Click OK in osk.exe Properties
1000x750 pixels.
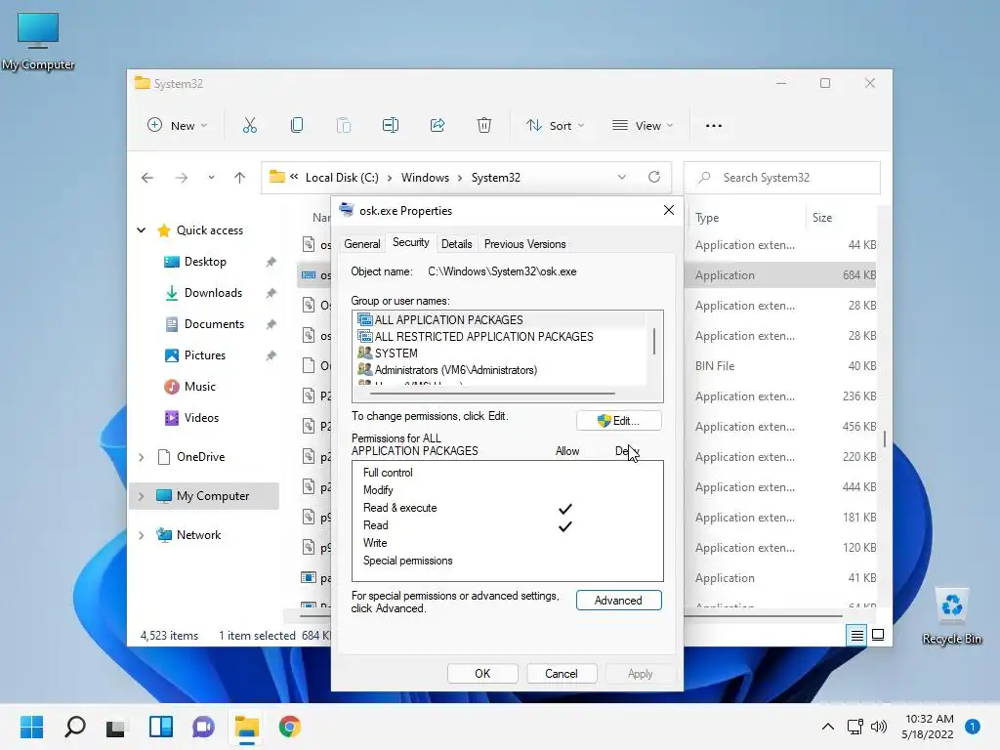482,674
